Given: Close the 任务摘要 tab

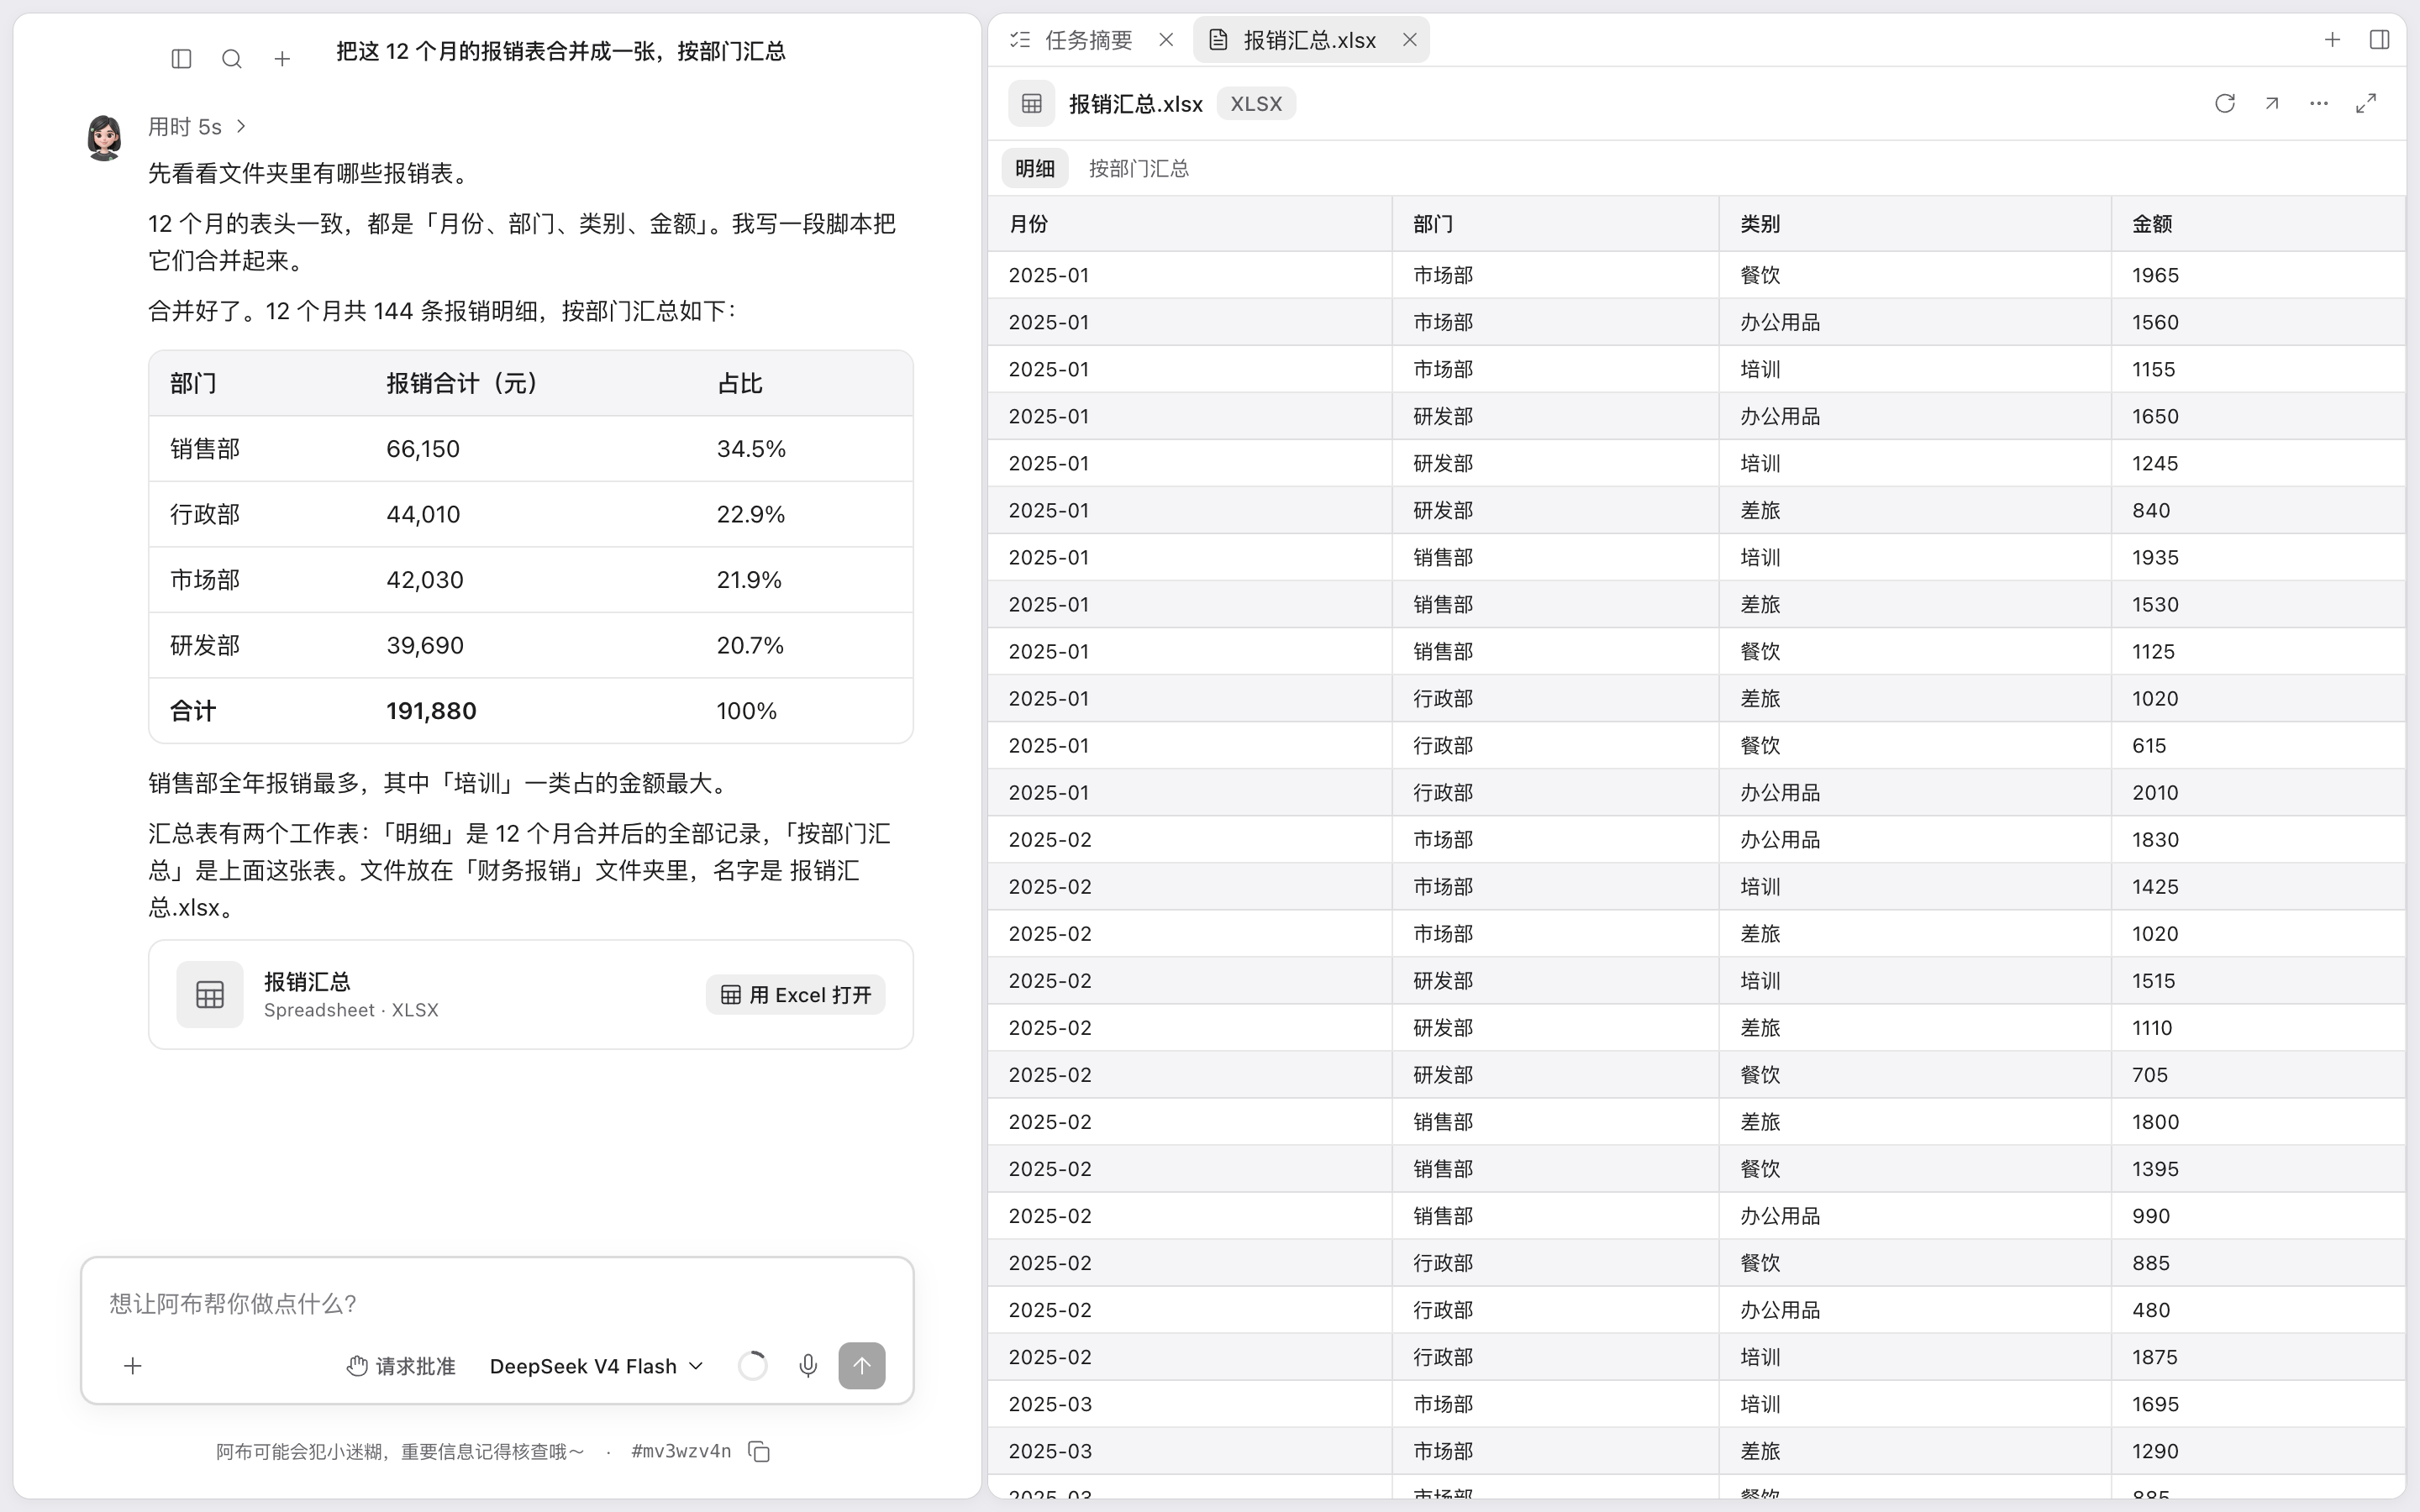Looking at the screenshot, I should point(1166,40).
